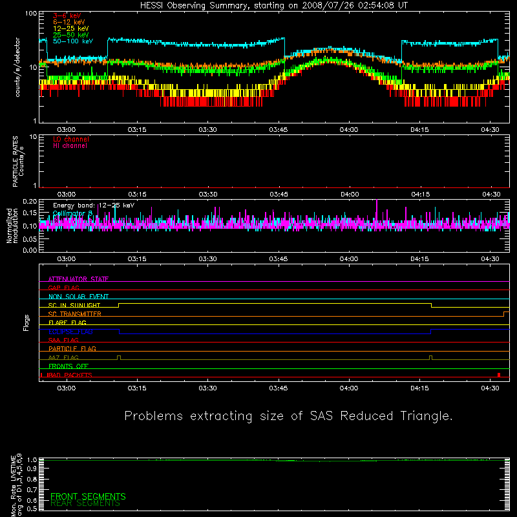Click the Collimator 8 legend label

72,213
